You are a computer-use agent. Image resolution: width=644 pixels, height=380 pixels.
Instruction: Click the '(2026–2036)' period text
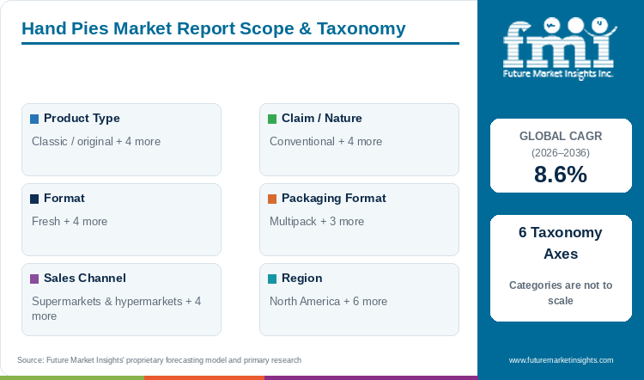(x=561, y=153)
